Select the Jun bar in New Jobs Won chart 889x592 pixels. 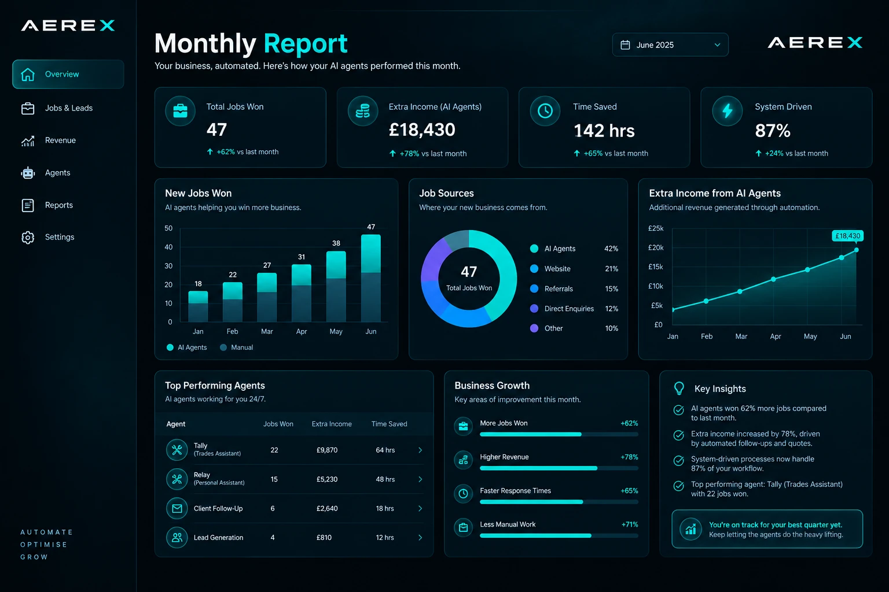tap(371, 278)
